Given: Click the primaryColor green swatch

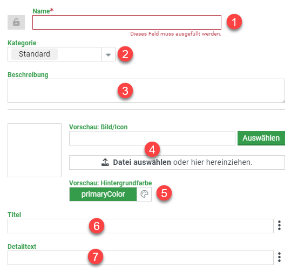Looking at the screenshot, I should pos(103,194).
